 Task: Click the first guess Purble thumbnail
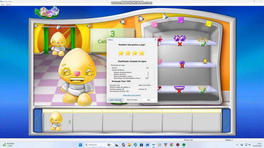click(x=56, y=121)
